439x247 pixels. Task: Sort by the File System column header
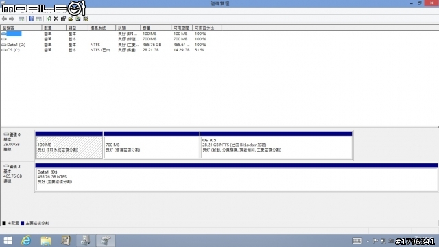102,27
